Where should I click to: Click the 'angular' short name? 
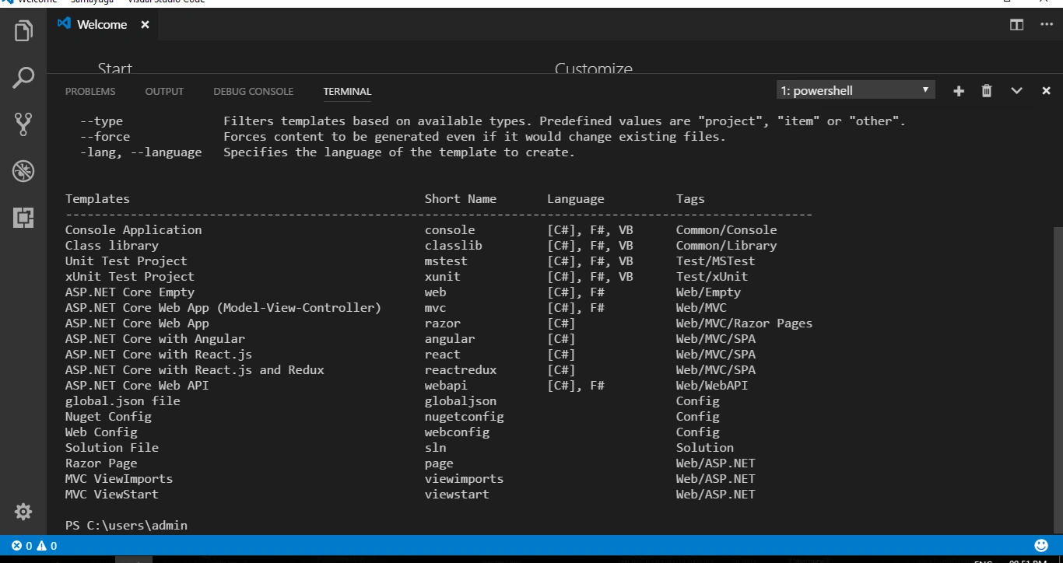(x=450, y=339)
